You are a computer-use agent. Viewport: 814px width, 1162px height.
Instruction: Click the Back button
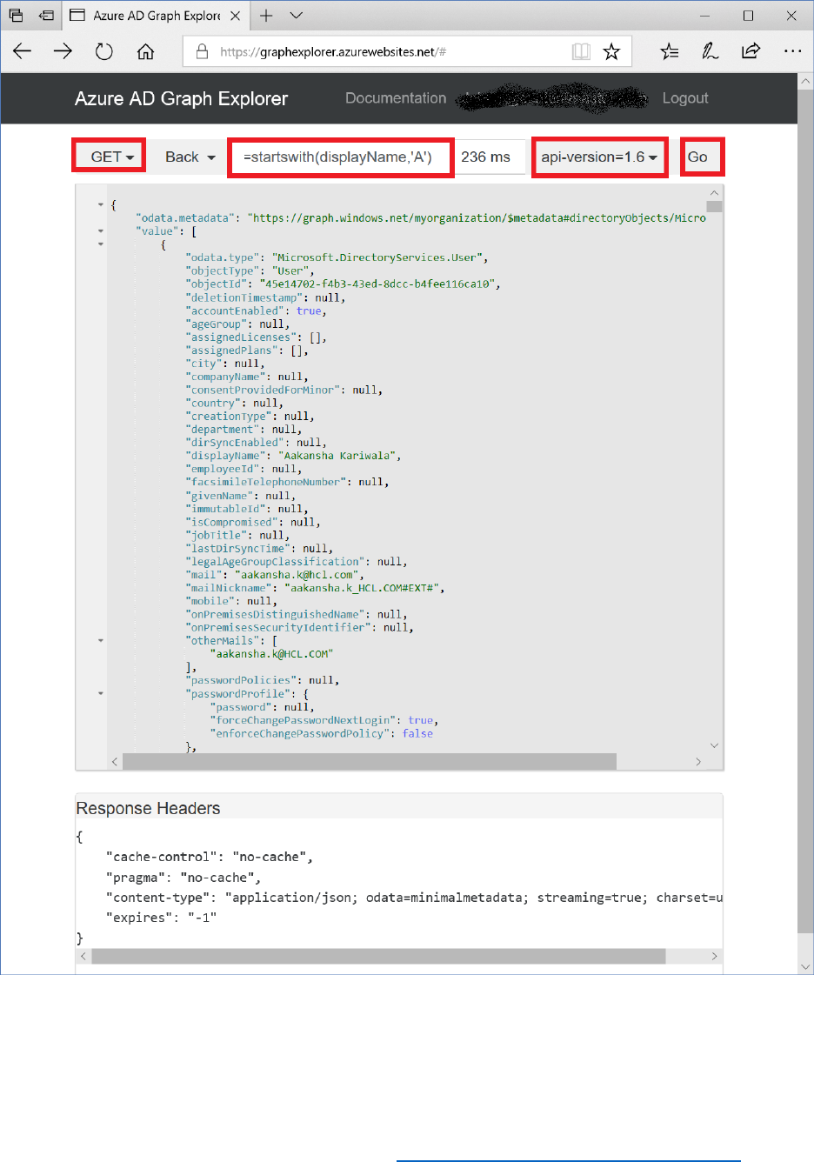182,157
